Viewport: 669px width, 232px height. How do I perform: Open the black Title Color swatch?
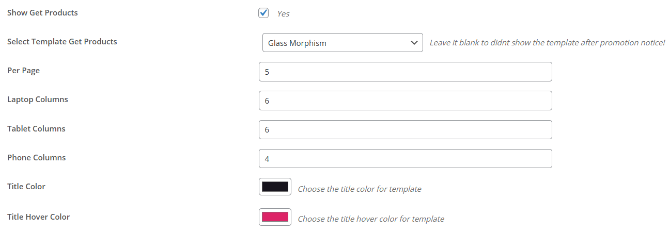point(275,187)
